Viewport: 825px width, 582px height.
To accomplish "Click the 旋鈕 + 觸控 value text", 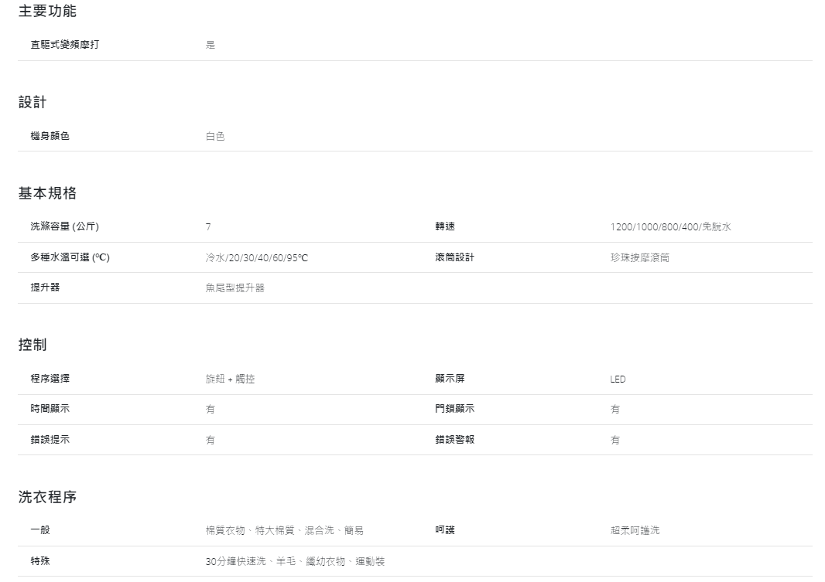I will (230, 379).
